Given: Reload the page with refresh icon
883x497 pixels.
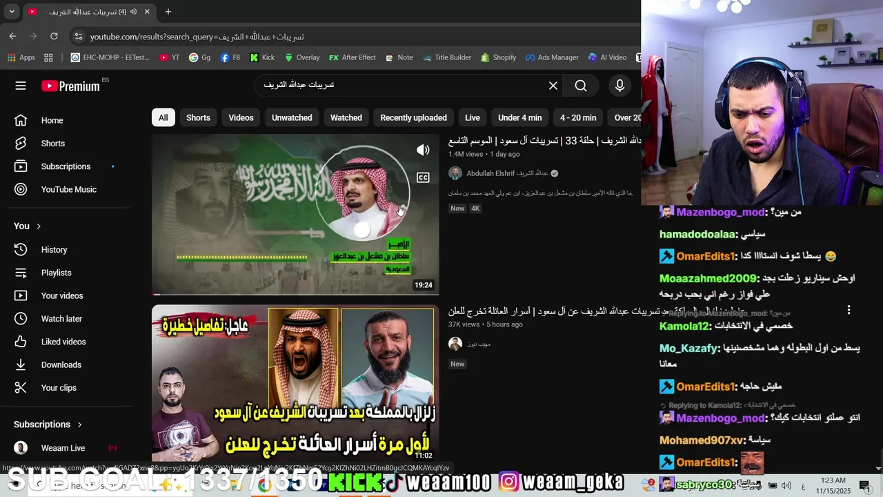Looking at the screenshot, I should click(x=54, y=36).
